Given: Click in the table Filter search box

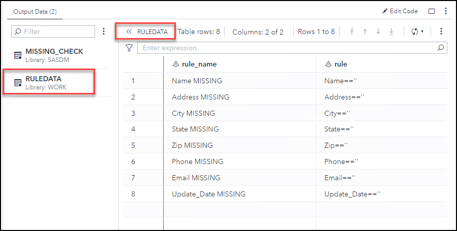Looking at the screenshot, I should pos(56,31).
